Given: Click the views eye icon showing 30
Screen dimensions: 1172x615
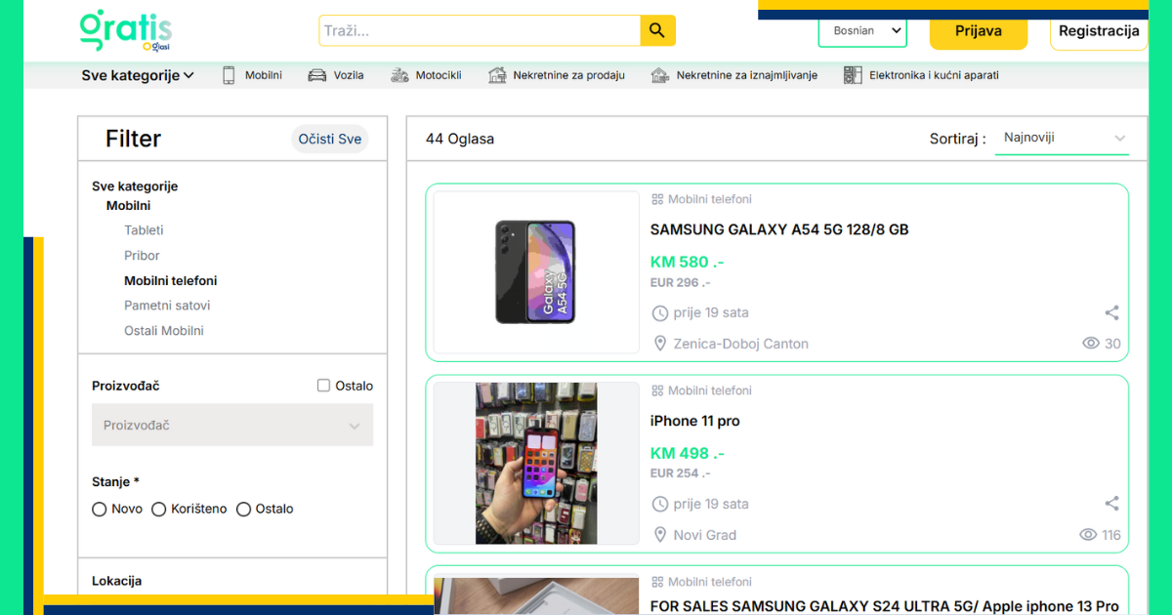Looking at the screenshot, I should [1091, 344].
